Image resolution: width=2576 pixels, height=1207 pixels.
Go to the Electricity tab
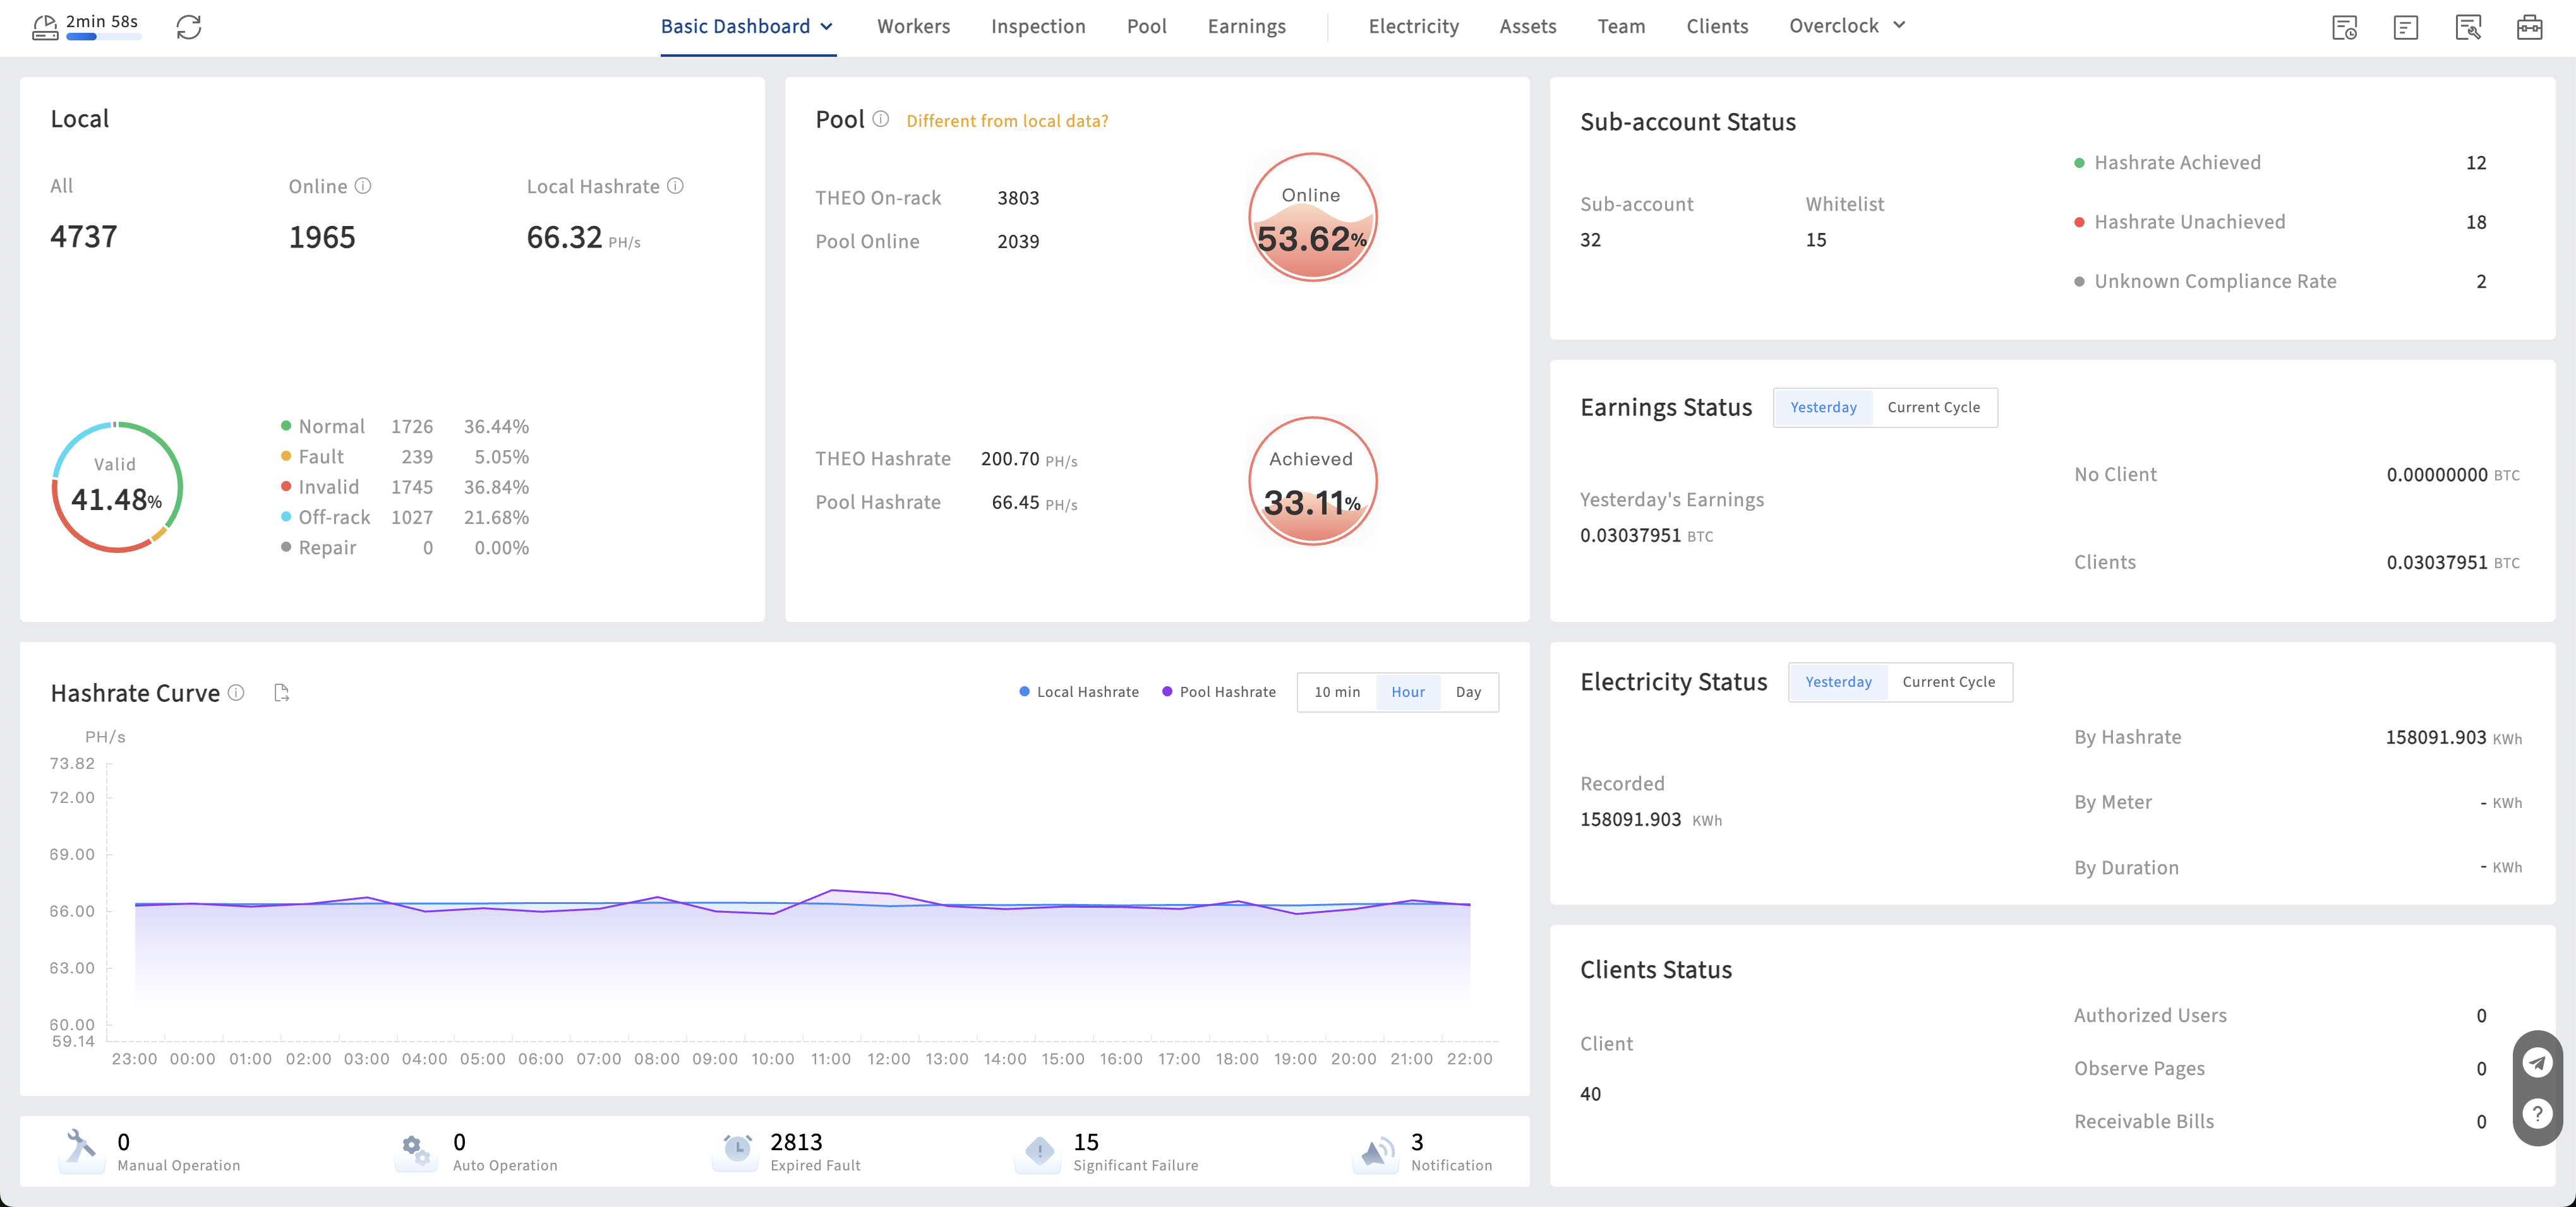(1413, 26)
